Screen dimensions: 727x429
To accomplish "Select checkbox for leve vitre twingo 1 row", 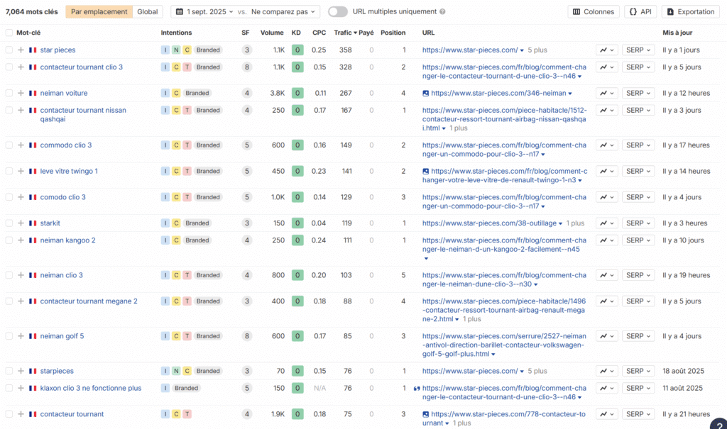I will pos(9,172).
